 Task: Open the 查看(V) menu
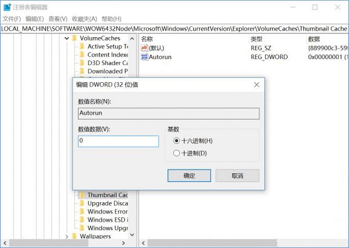click(58, 19)
